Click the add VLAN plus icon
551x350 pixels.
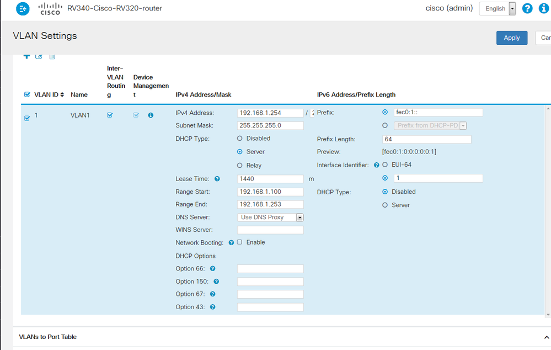coord(26,57)
